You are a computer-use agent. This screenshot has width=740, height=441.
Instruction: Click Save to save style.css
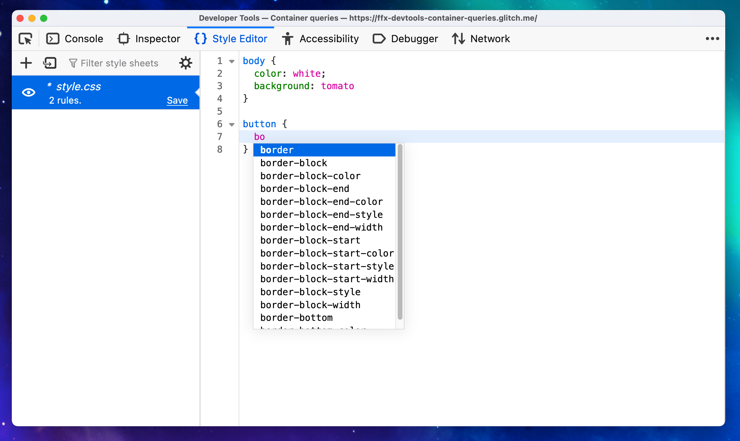pos(176,100)
